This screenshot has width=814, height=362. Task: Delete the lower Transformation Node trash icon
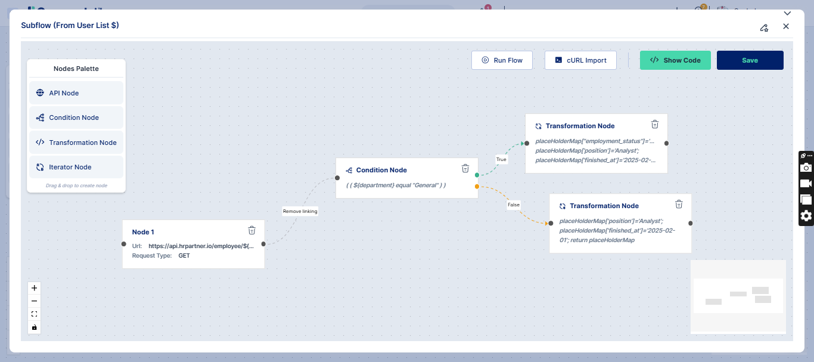(679, 204)
